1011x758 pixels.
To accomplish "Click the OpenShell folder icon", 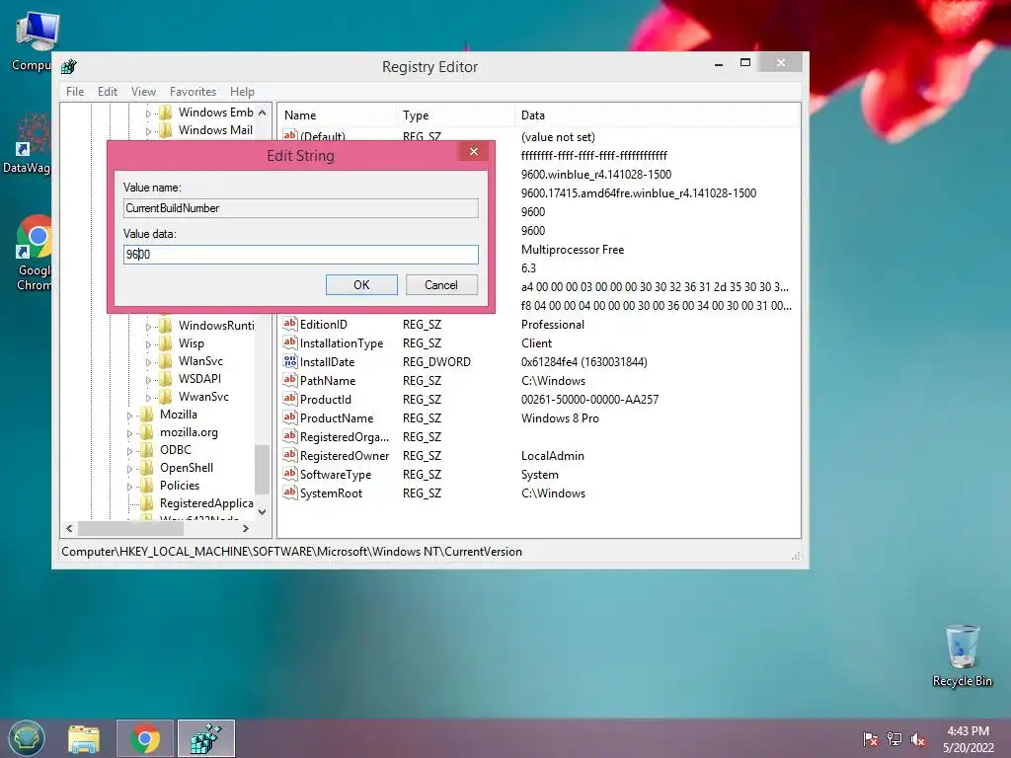I will tap(147, 467).
